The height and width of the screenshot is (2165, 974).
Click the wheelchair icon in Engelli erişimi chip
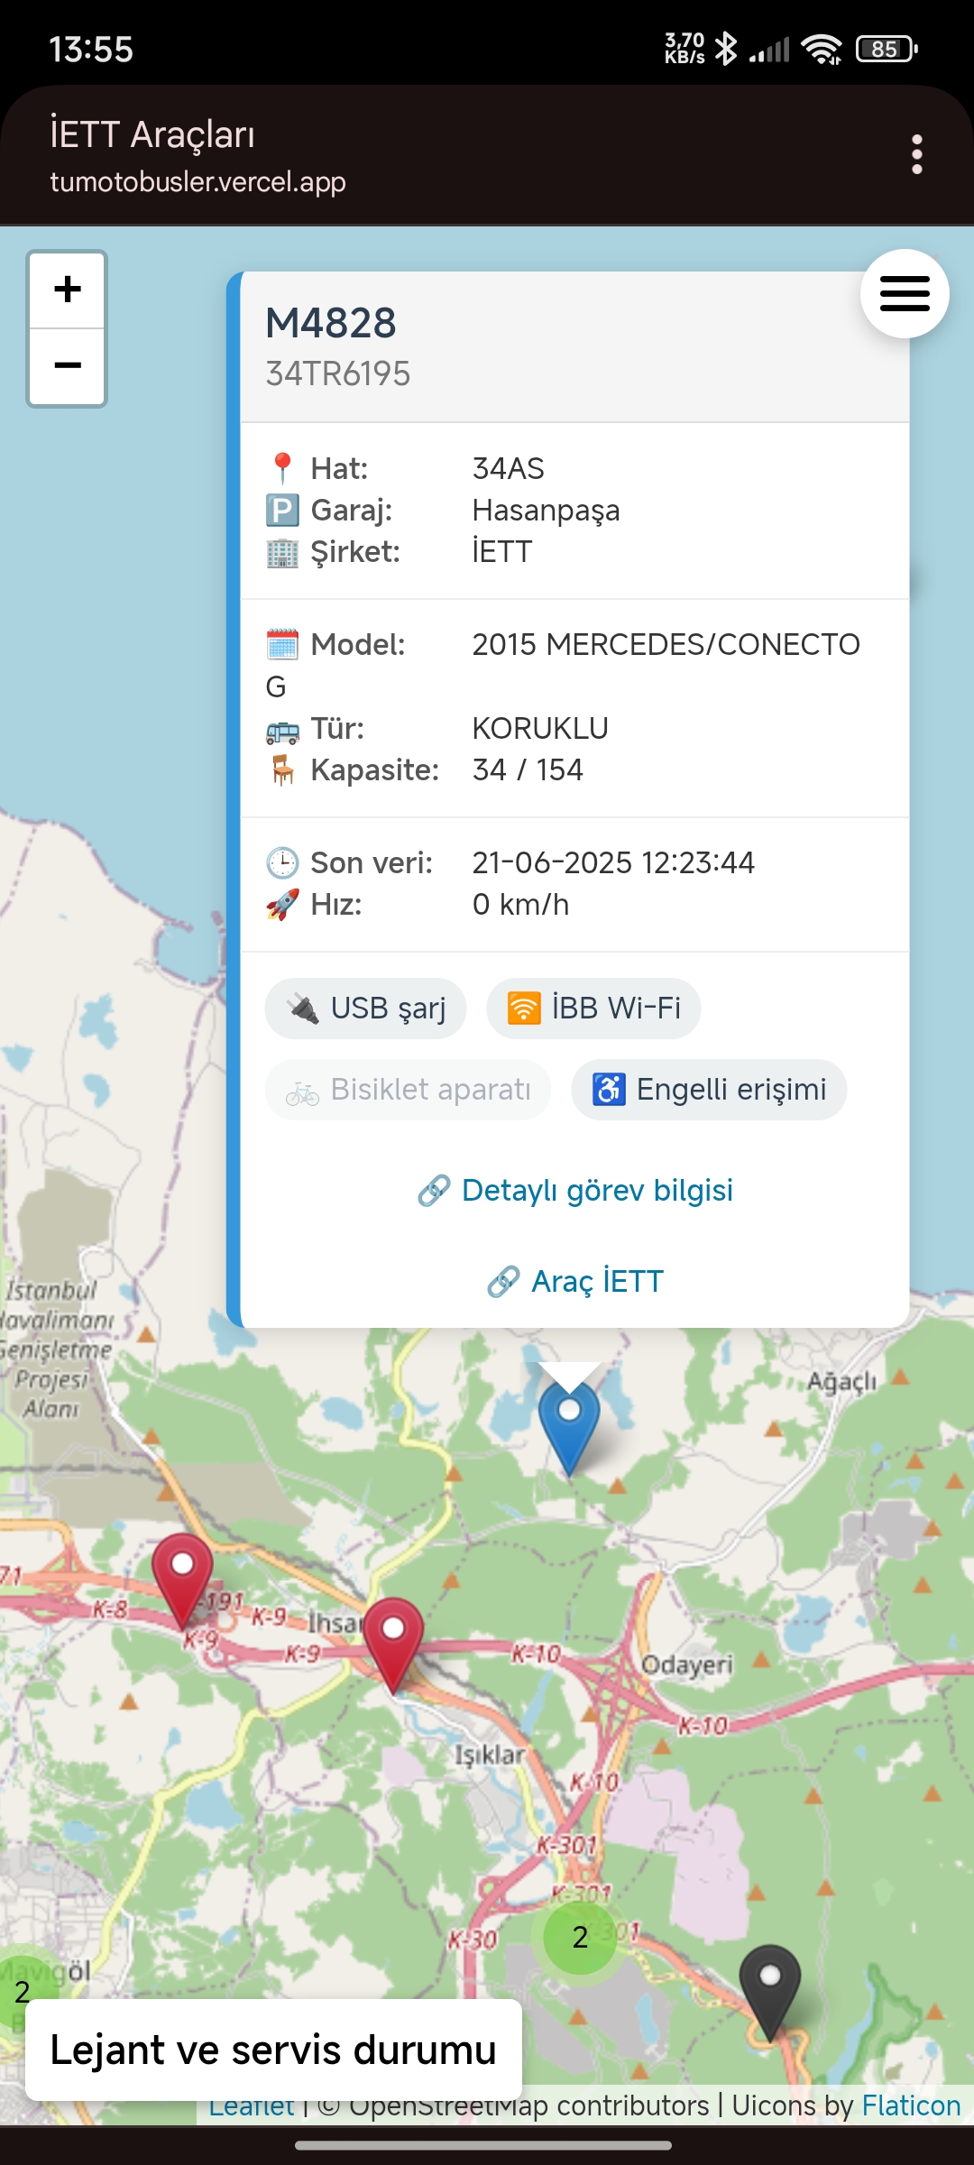609,1090
